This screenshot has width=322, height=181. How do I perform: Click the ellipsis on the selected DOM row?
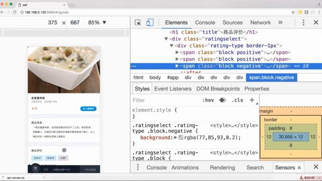(x=134, y=66)
